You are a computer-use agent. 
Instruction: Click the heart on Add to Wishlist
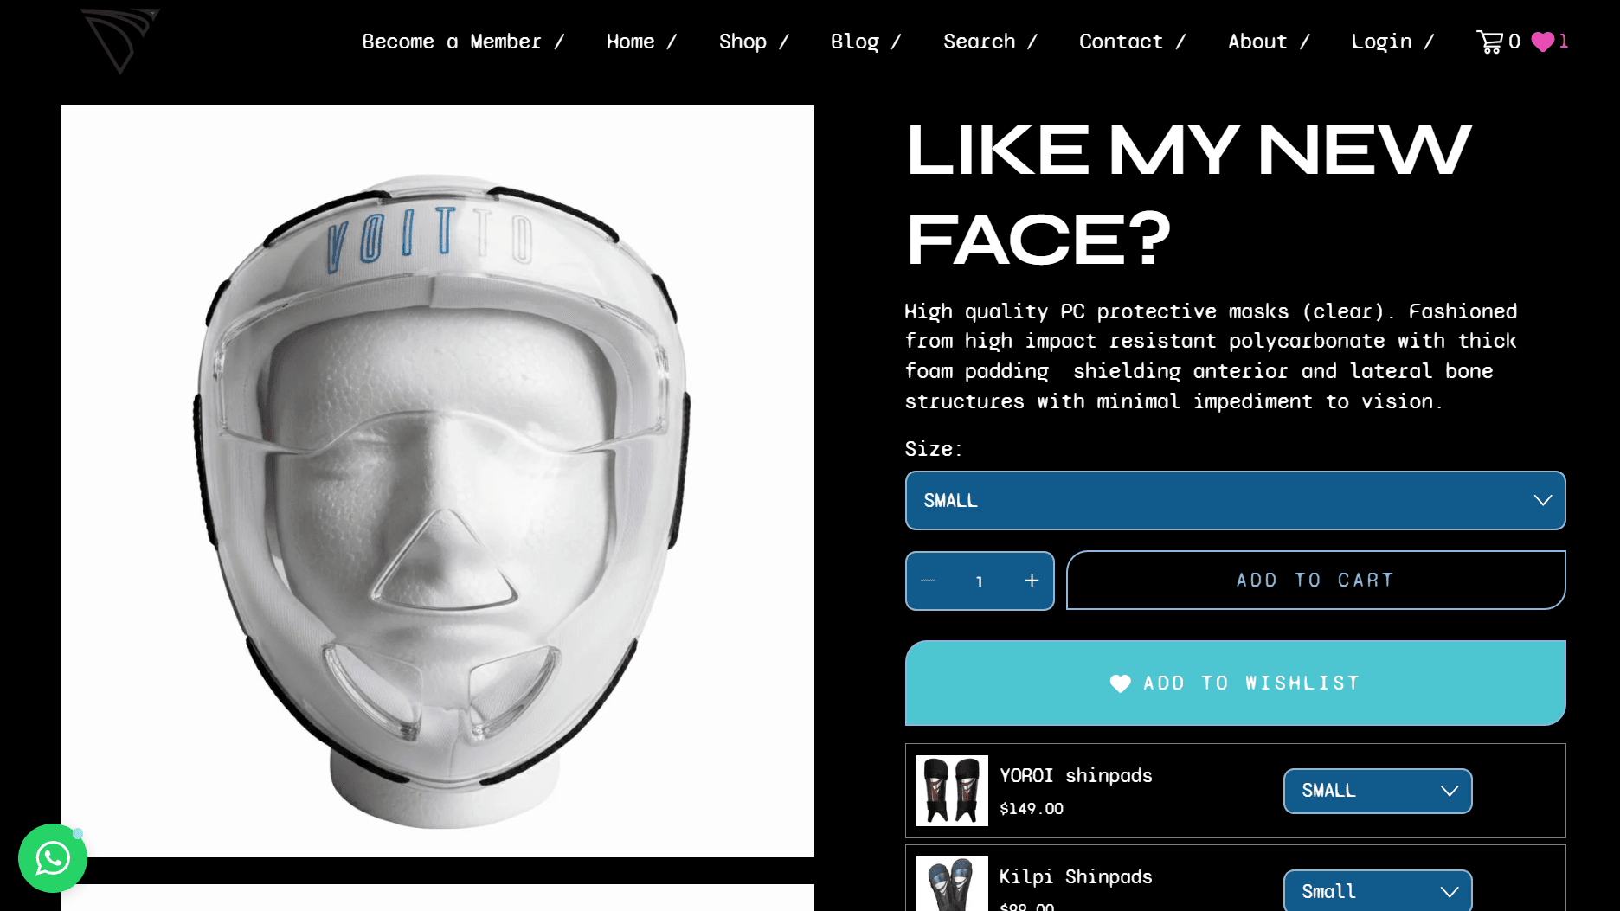(x=1120, y=683)
